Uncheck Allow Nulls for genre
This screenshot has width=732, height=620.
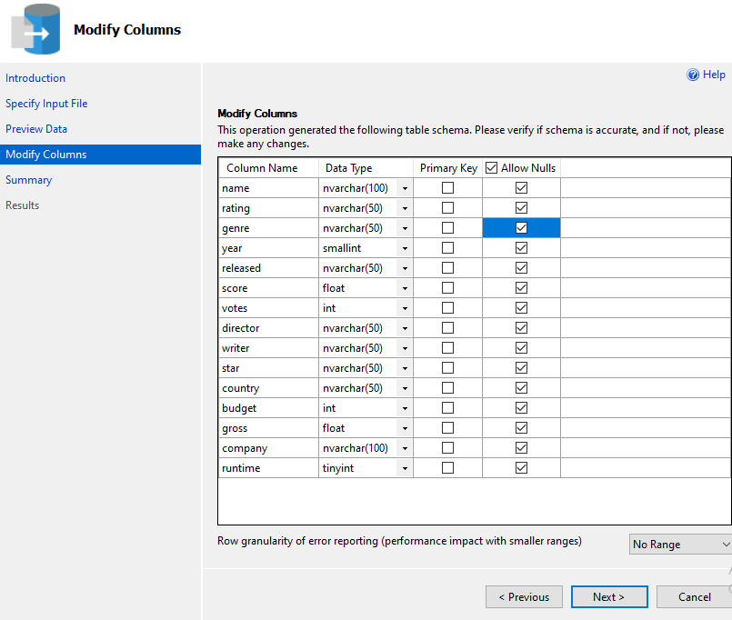pyautogui.click(x=521, y=227)
